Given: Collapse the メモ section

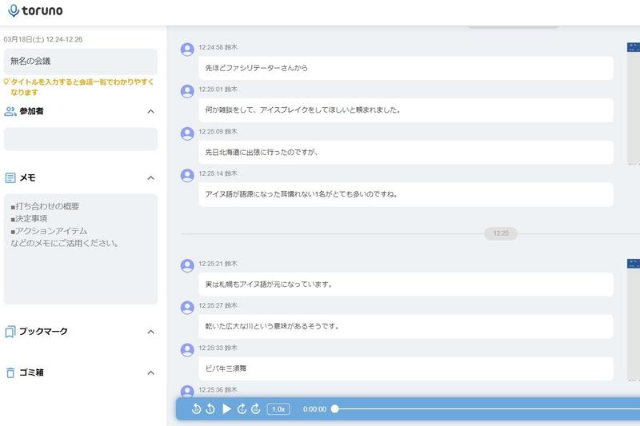Looking at the screenshot, I should pos(150,177).
